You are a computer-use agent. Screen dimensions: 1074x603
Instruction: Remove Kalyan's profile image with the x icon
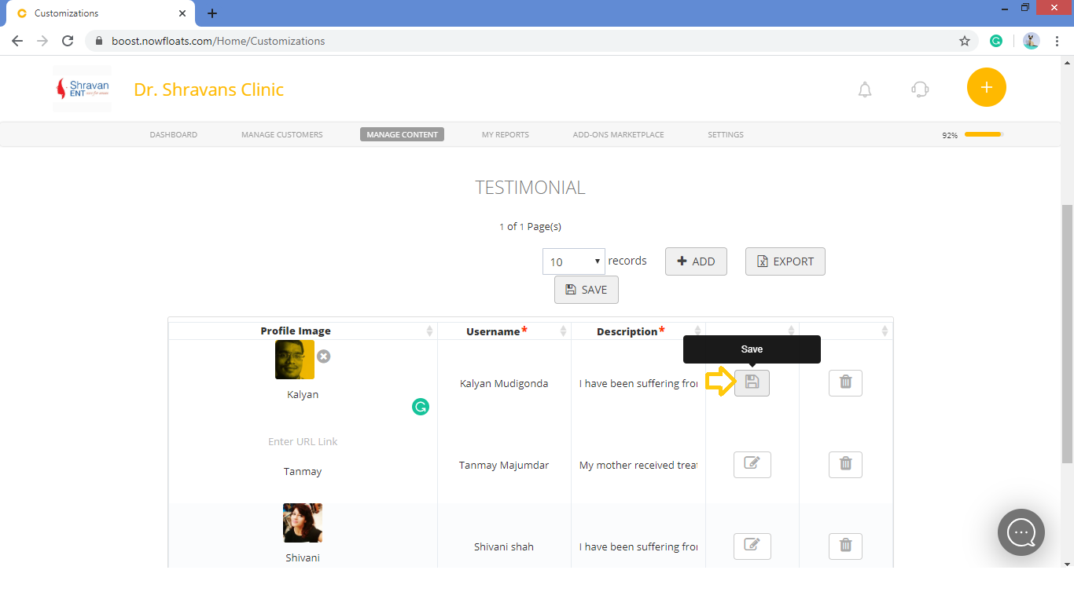323,356
